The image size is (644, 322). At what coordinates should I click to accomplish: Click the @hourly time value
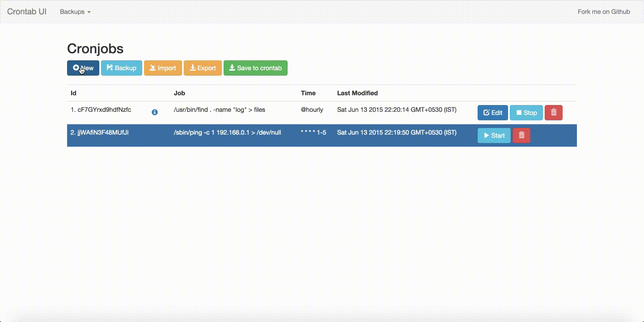312,110
